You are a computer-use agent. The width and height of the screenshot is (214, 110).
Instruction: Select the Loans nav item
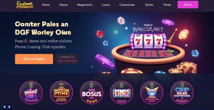(x=106, y=5)
